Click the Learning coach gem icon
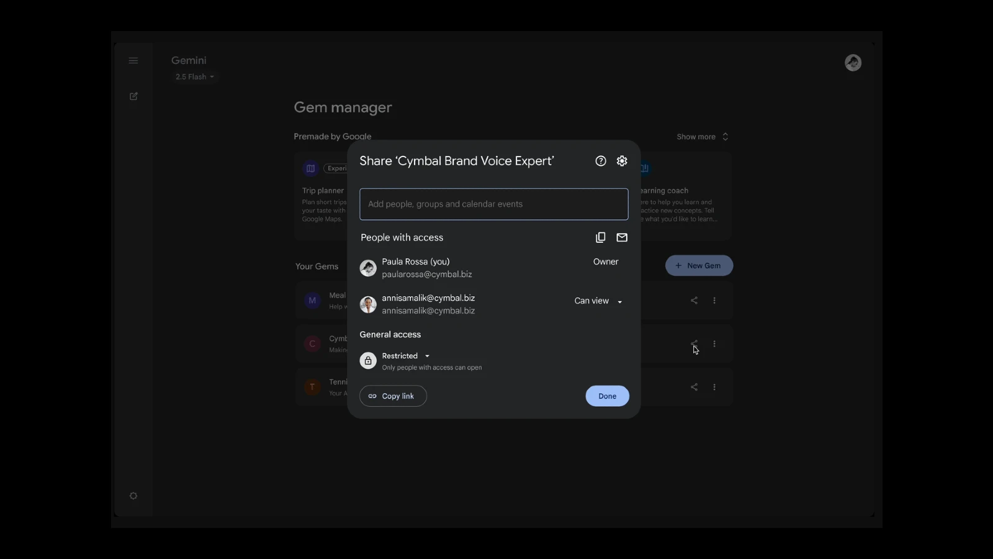Screen dimensions: 993x559 click(645, 168)
